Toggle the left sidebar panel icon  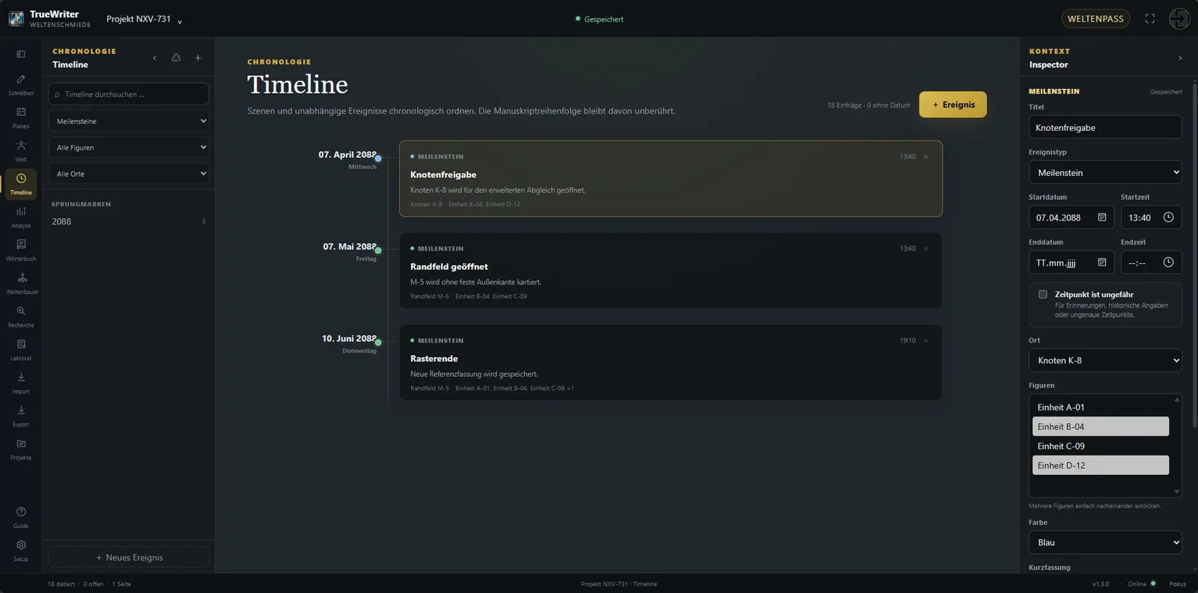tap(21, 54)
